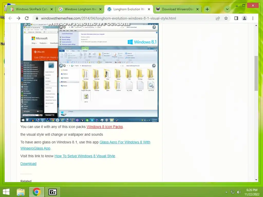Bookmark this page with the star
This screenshot has height=197, width=263.
point(226,18)
